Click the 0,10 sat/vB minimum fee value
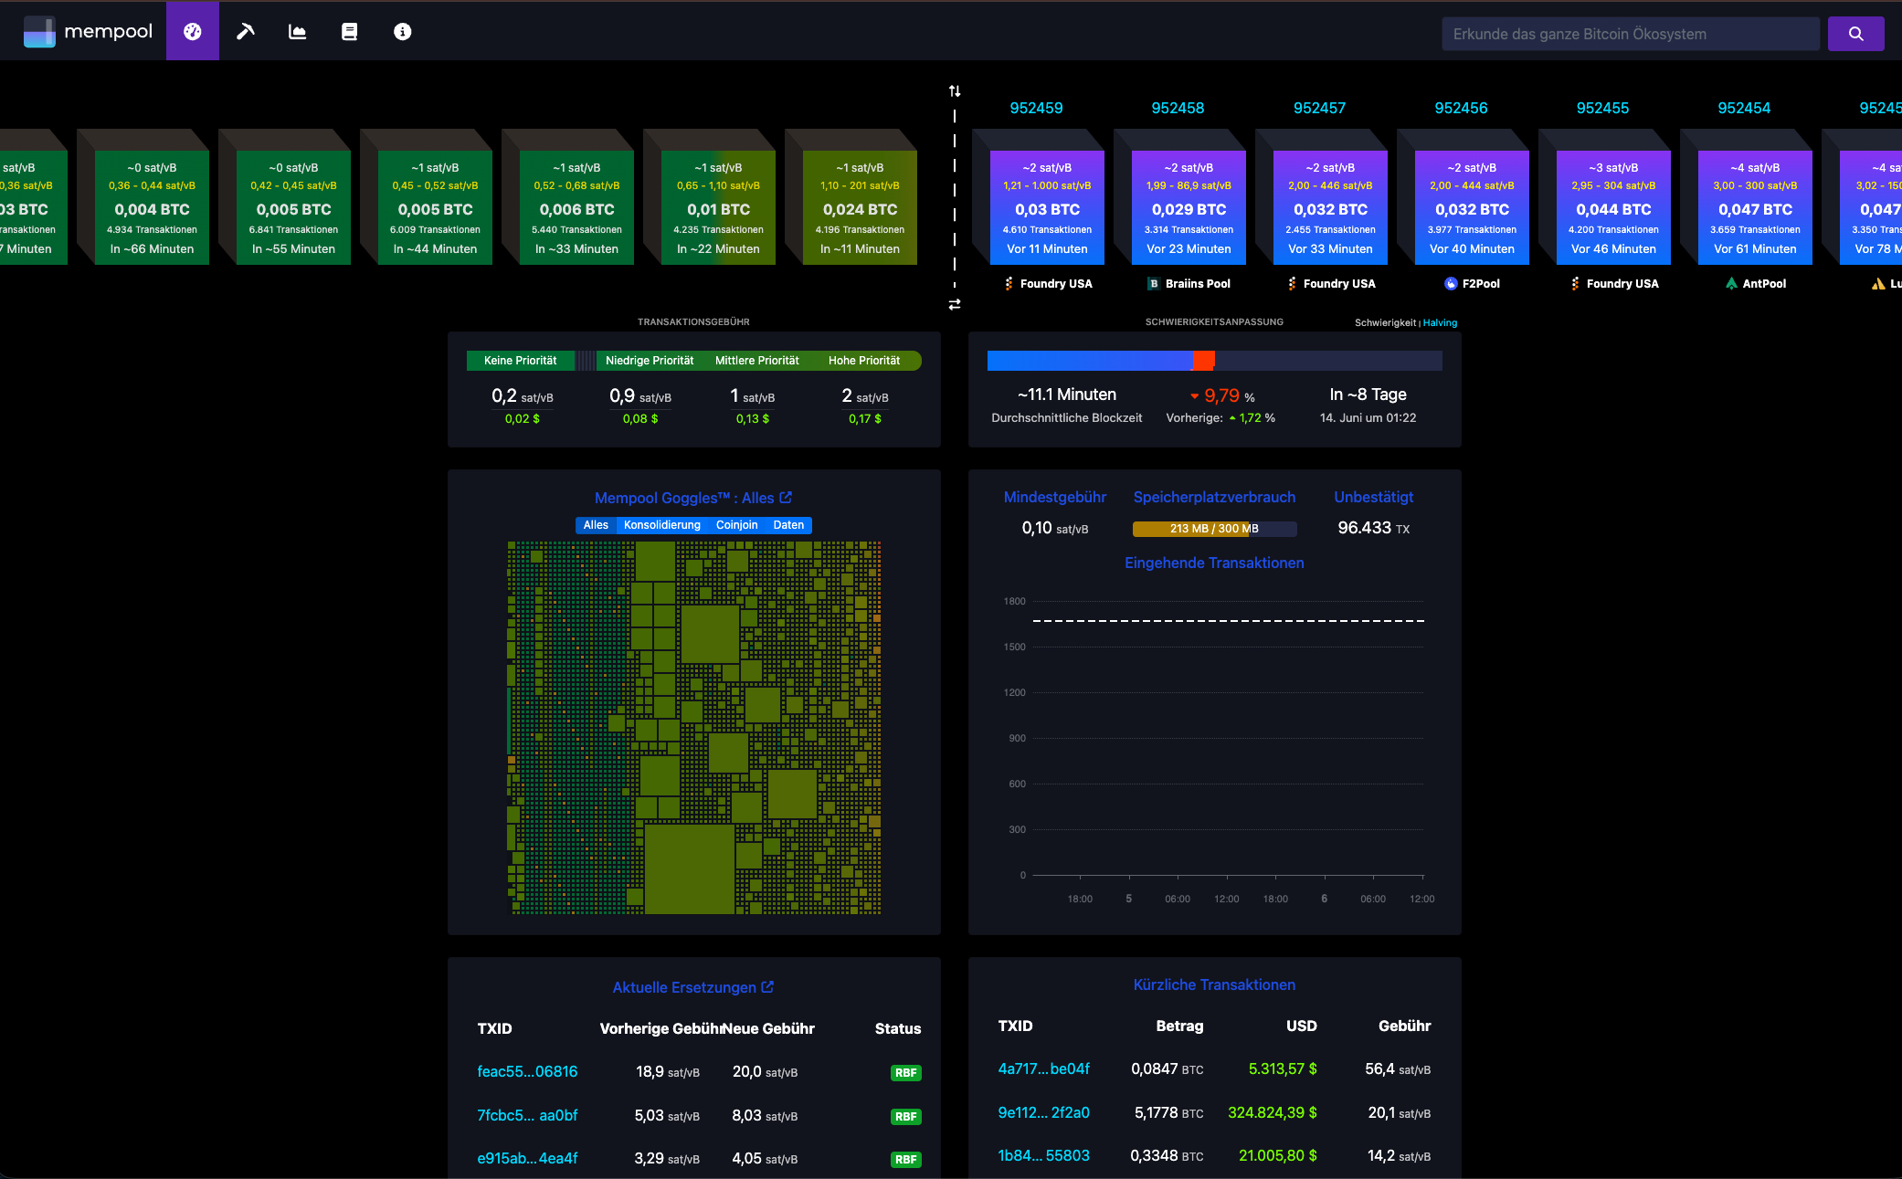1902x1179 pixels. click(x=1055, y=528)
